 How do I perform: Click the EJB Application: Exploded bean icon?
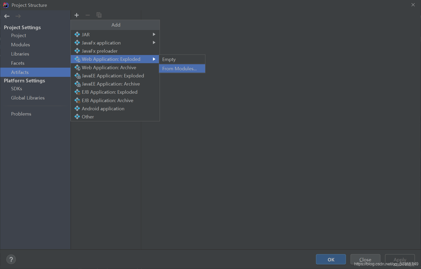click(x=77, y=92)
